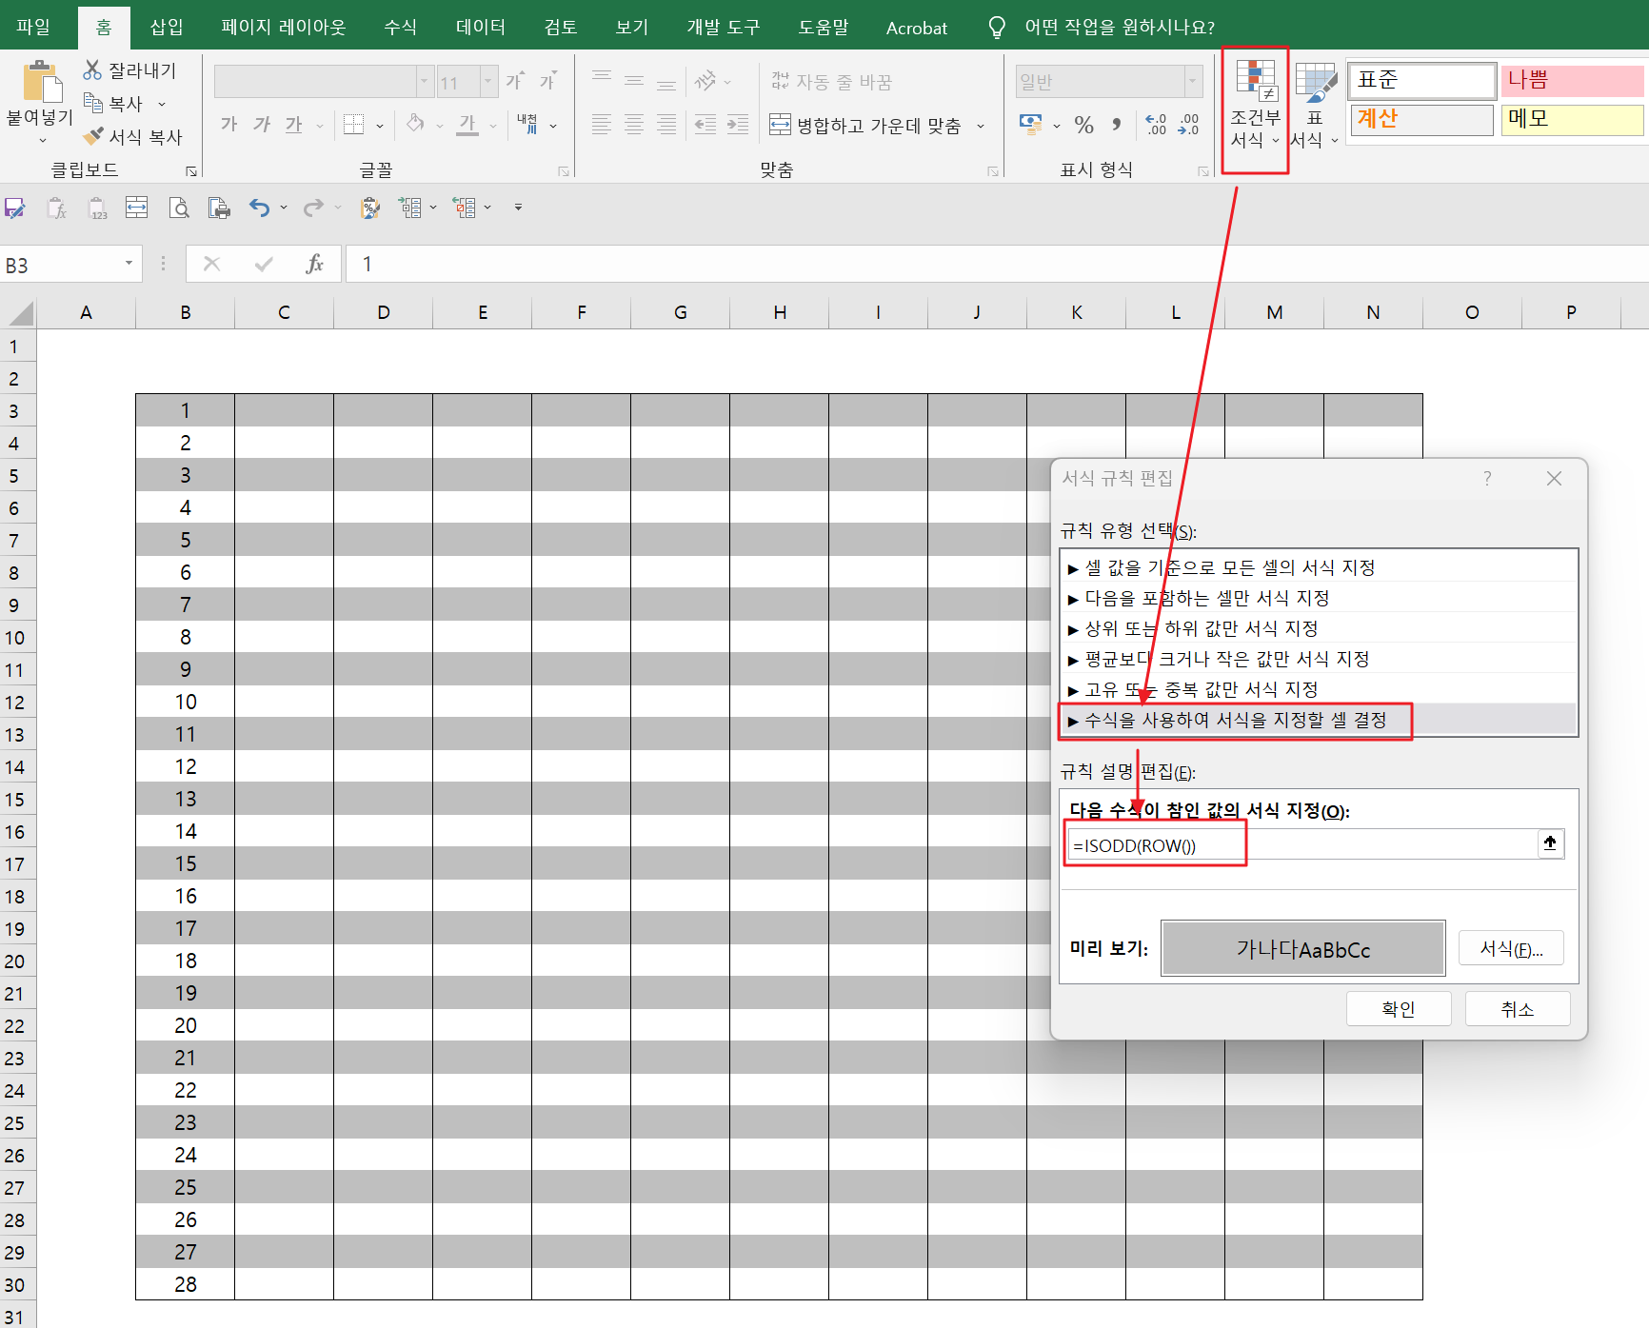Click the increase indent icon
The width and height of the screenshot is (1649, 1328).
(x=738, y=124)
